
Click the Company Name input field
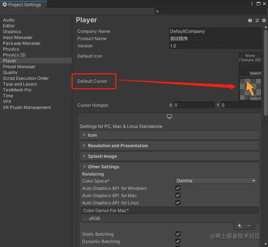[215, 31]
